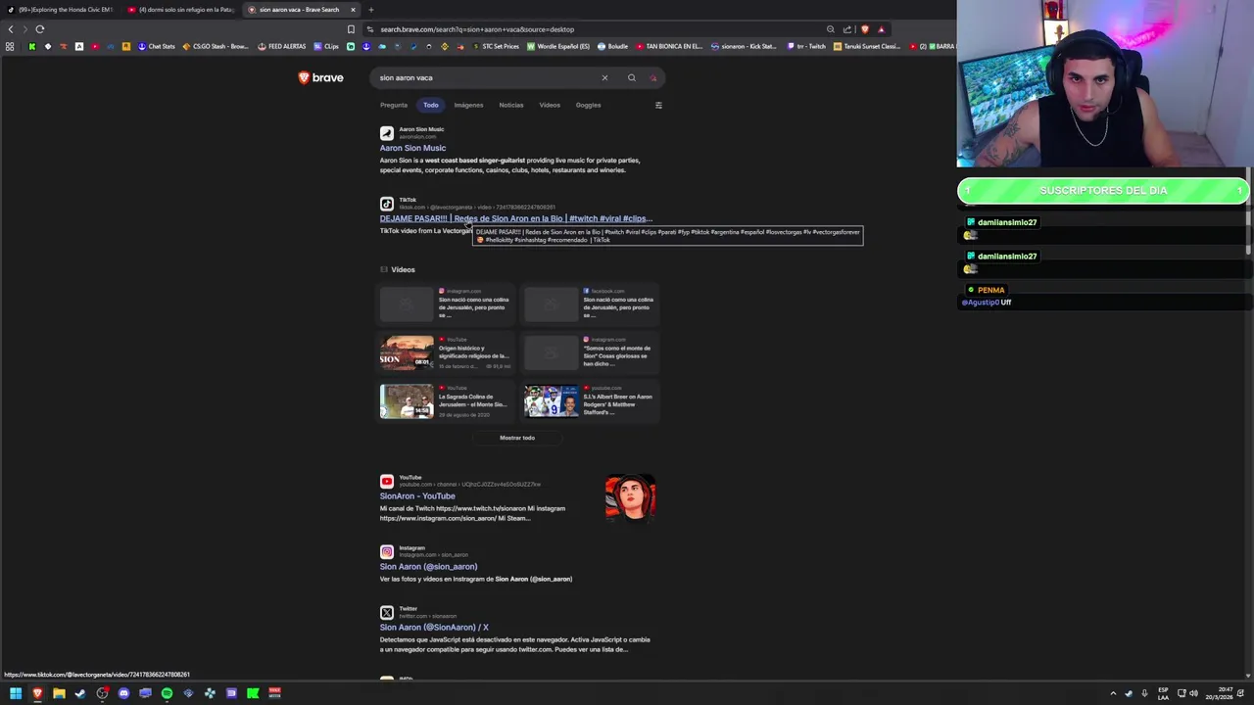
Task: Open search filters menu icon beside Goggles
Action: click(658, 105)
